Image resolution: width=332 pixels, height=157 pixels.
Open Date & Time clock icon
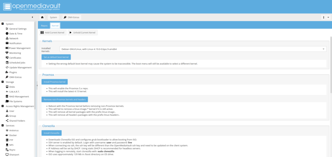point(7,34)
